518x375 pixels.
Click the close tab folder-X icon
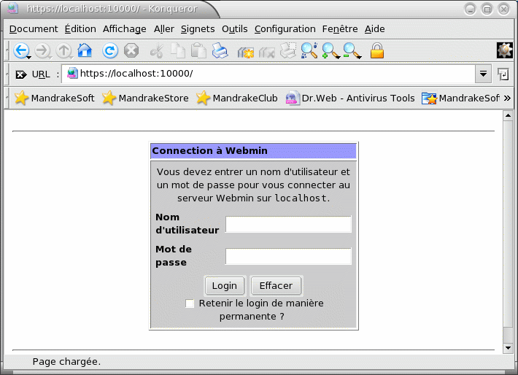pyautogui.click(x=267, y=51)
